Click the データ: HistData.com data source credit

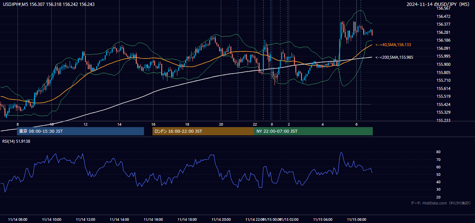[x=441, y=203]
